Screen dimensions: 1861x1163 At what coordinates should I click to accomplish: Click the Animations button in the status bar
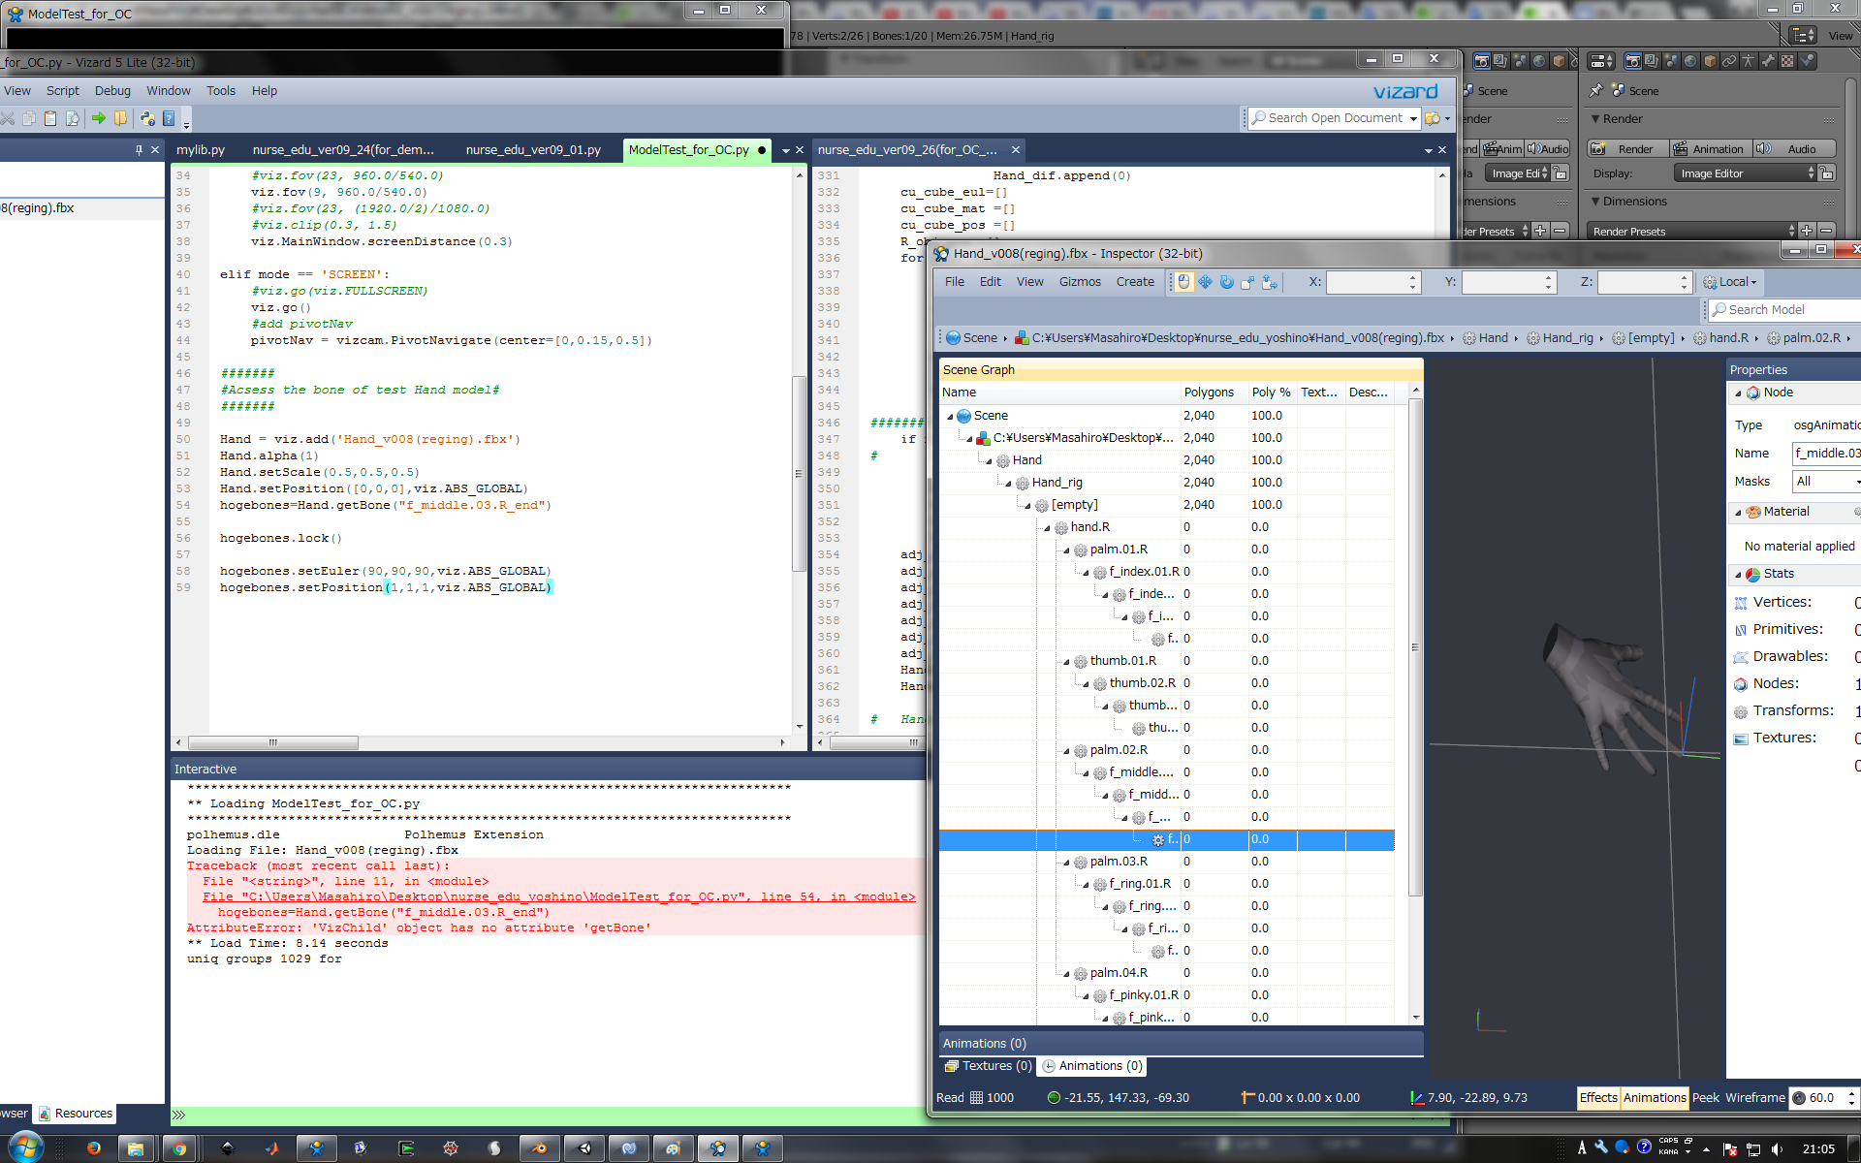coord(1655,1097)
